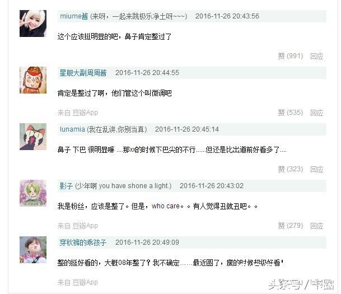Click 星舰大副周周酱's cartoon avatar
This screenshot has width=341, height=294.
(x=33, y=80)
